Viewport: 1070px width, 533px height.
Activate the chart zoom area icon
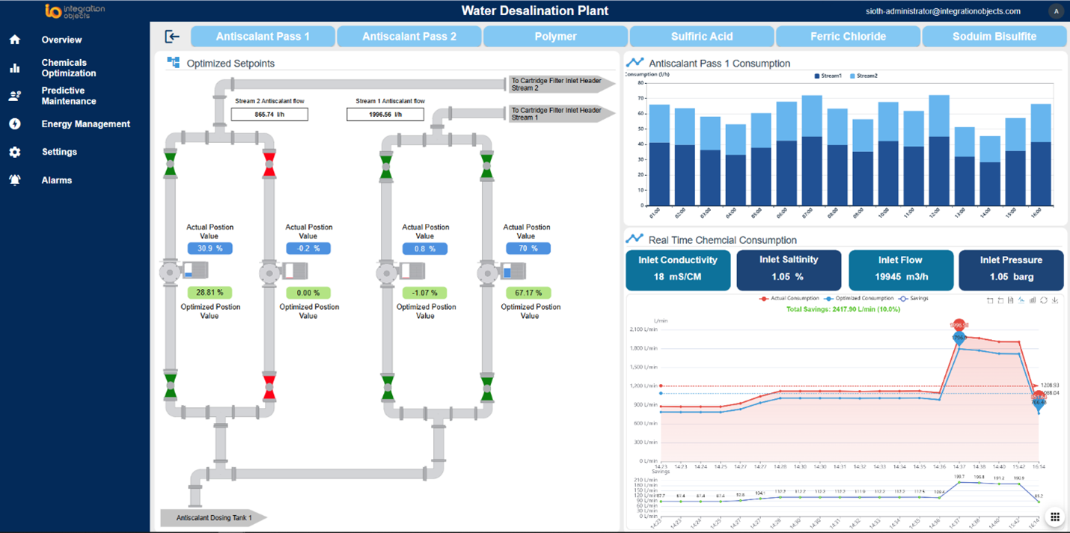[x=990, y=300]
